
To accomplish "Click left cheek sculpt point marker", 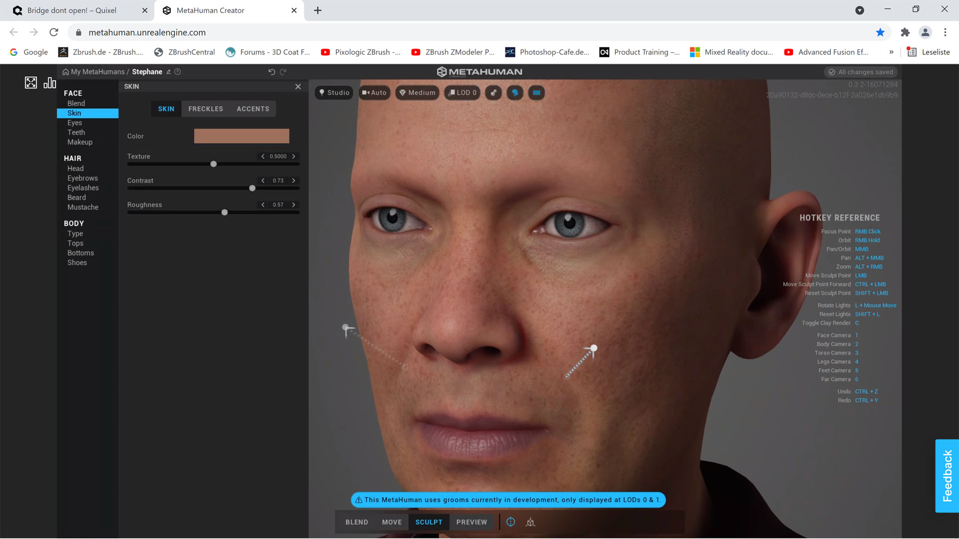I will (594, 348).
